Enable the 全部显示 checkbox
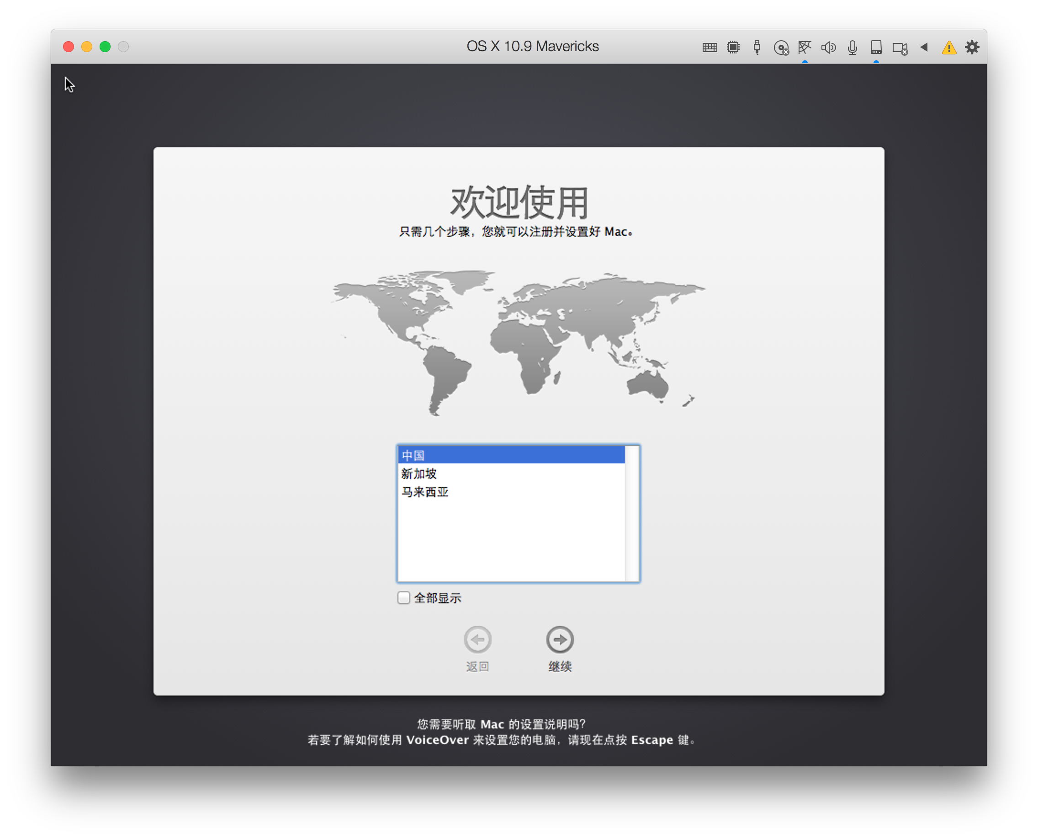 point(403,598)
